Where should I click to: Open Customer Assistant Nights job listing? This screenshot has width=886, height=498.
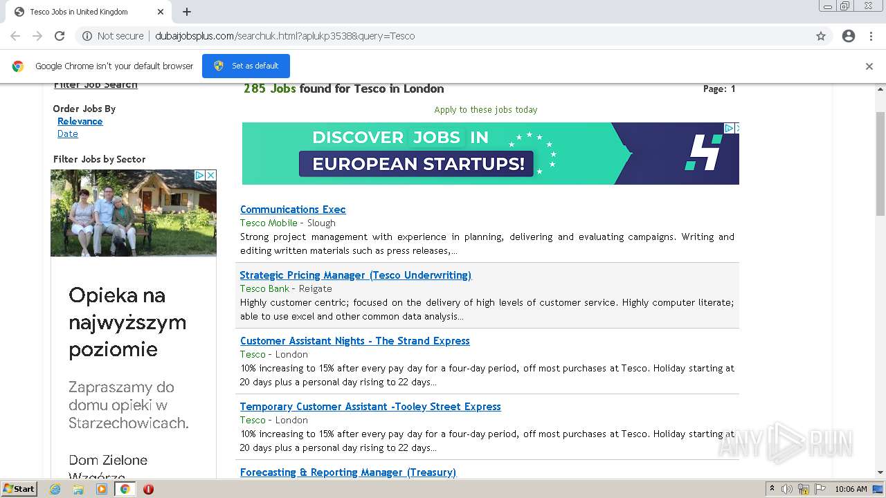[354, 341]
